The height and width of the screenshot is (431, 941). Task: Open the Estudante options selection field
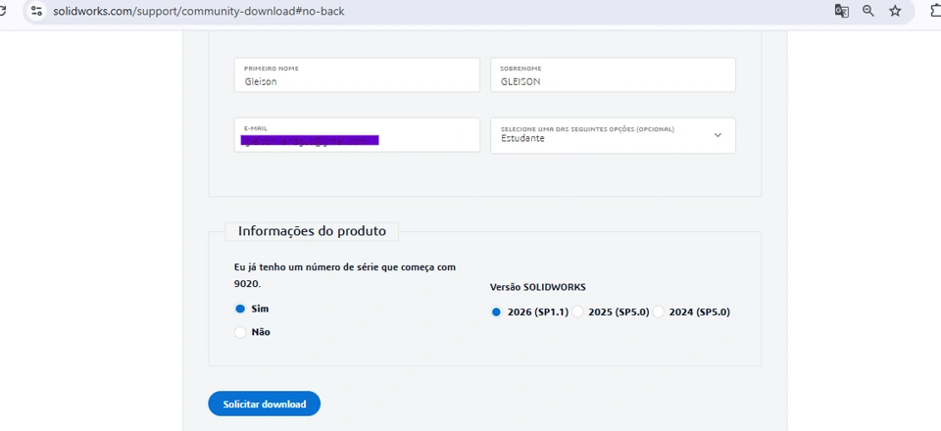(x=613, y=135)
